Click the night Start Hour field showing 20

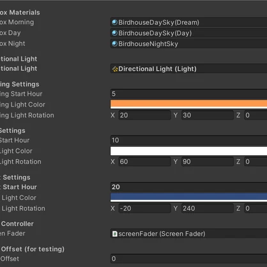(188, 187)
